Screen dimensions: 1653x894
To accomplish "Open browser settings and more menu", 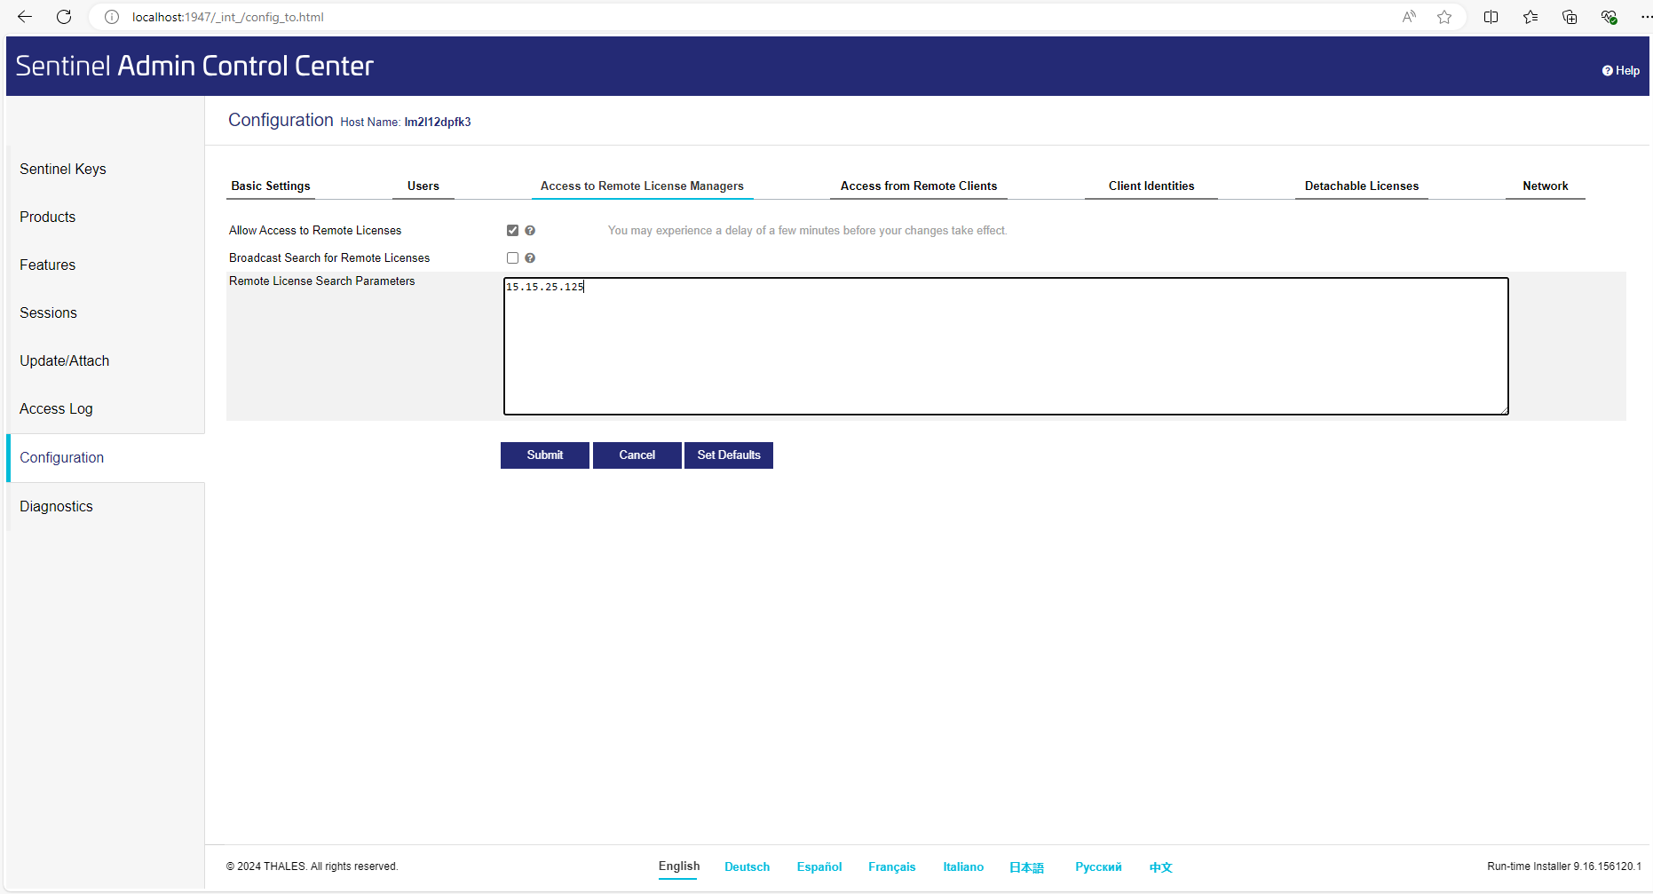I will (1645, 17).
